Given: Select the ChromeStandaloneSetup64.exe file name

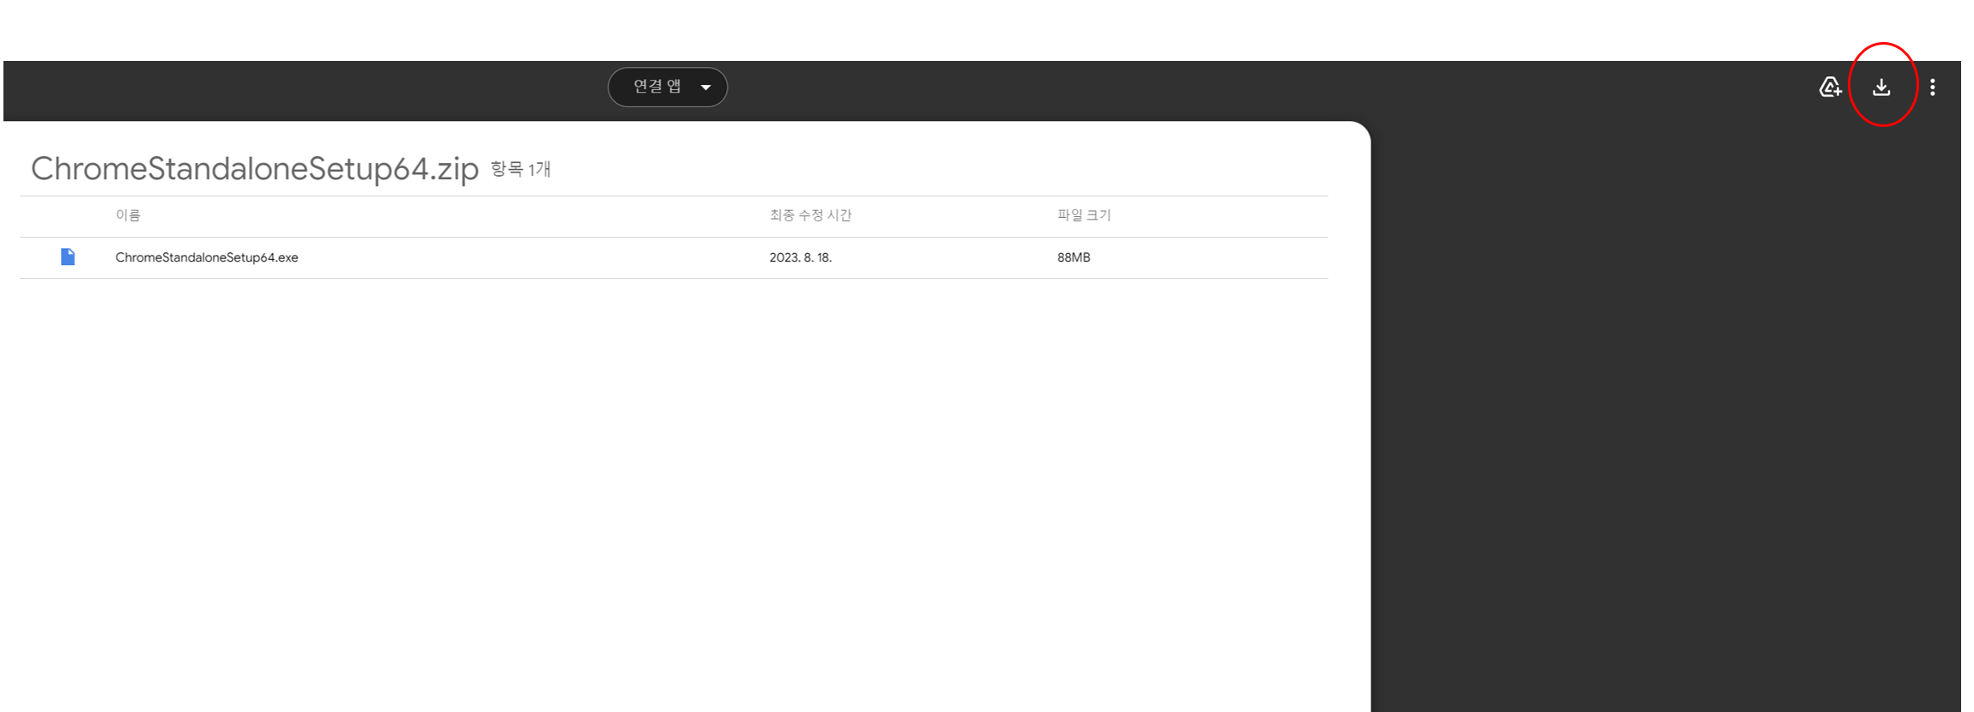Looking at the screenshot, I should (x=207, y=257).
